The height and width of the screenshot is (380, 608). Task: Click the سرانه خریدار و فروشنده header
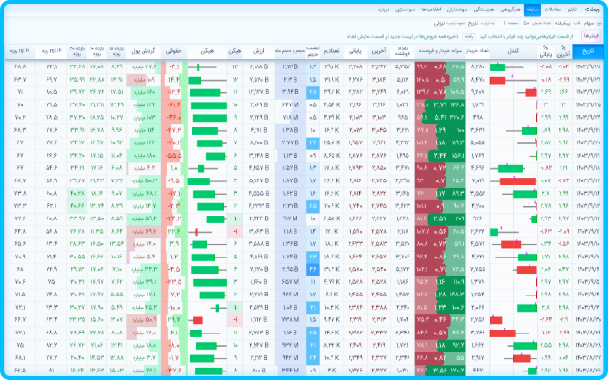pos(440,51)
